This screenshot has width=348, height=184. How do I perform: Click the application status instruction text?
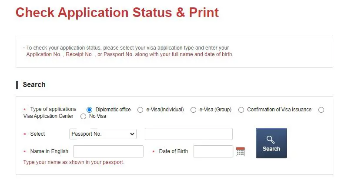point(130,51)
